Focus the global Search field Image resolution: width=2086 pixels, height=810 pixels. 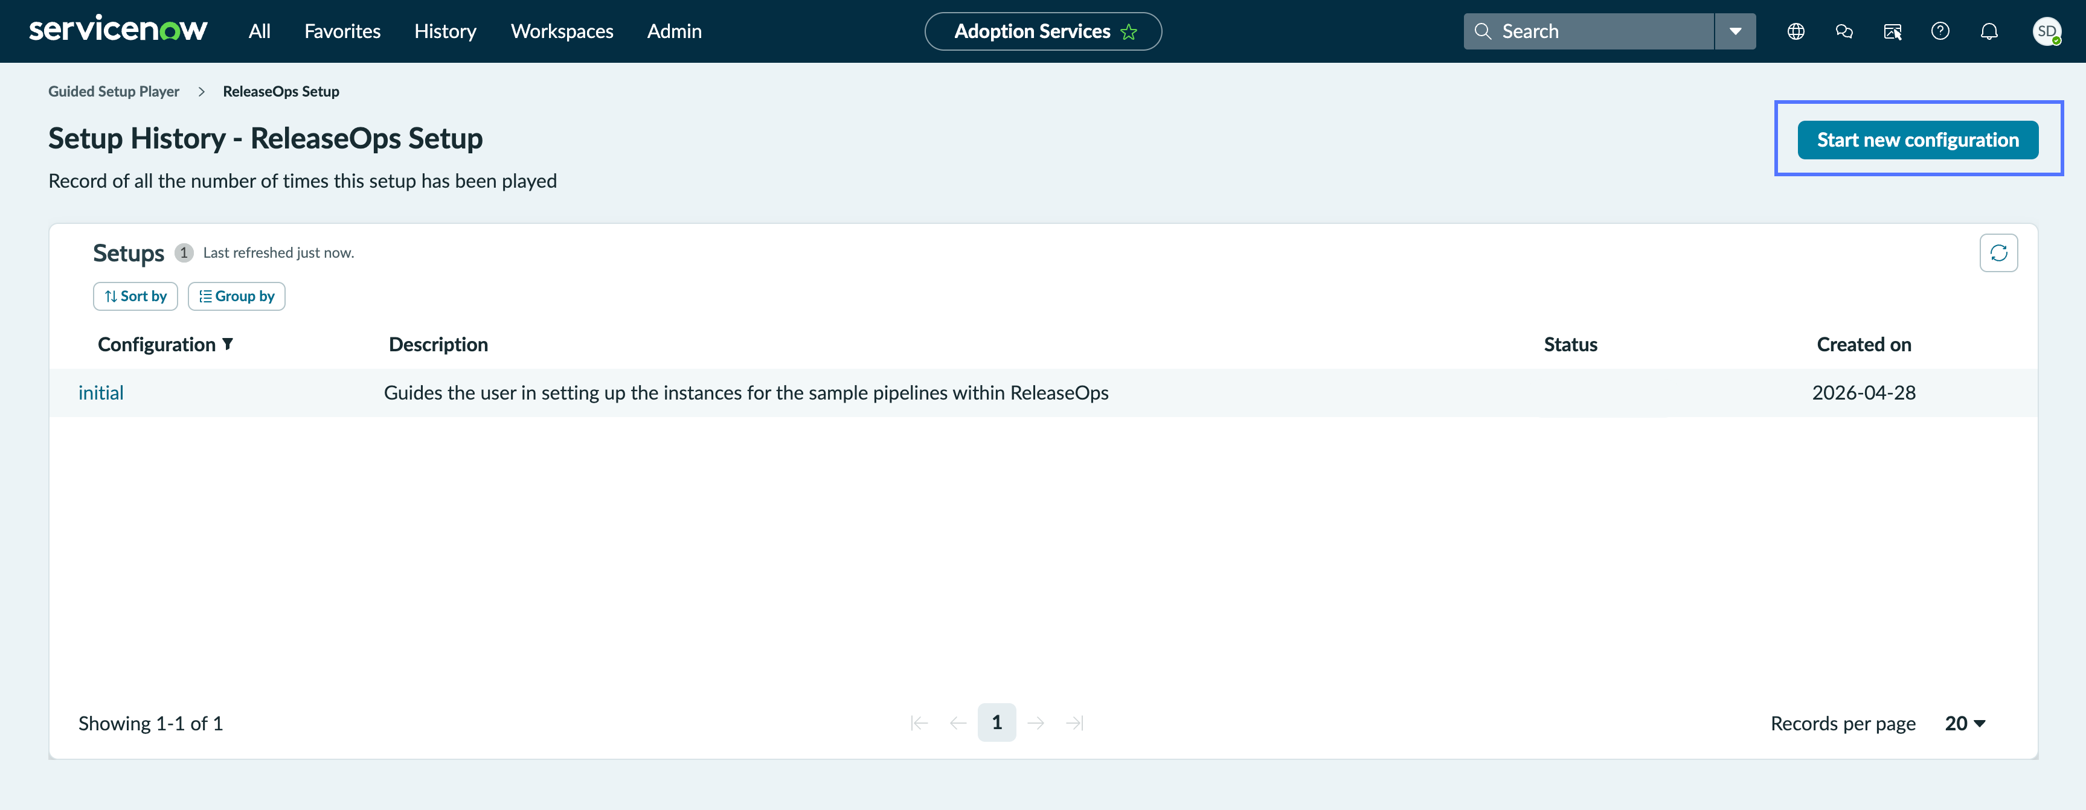pyautogui.click(x=1588, y=31)
